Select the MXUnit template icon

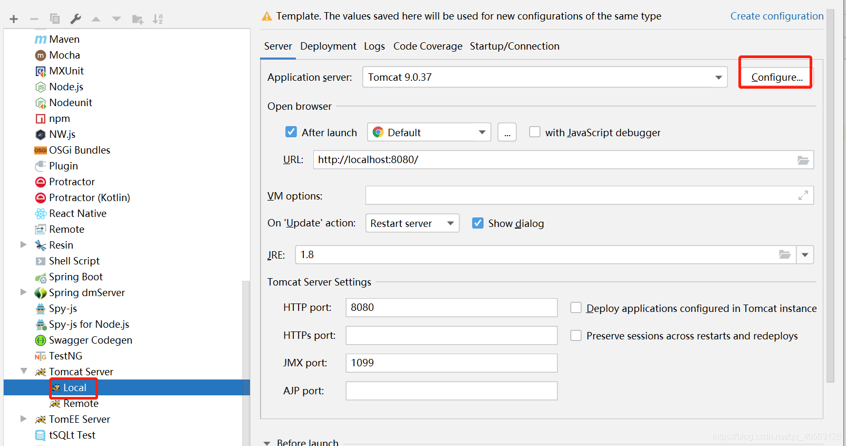[x=41, y=71]
